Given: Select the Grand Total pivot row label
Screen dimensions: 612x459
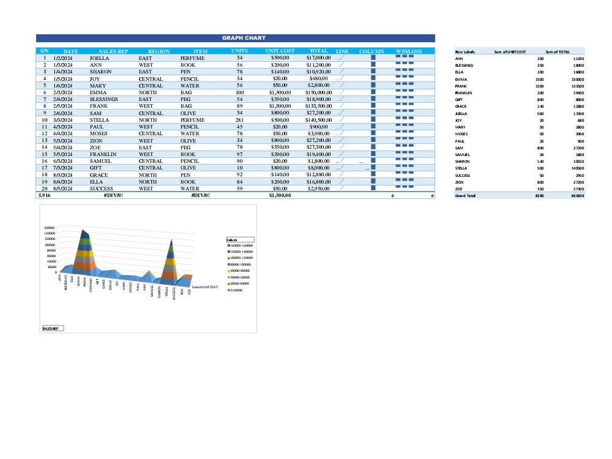Looking at the screenshot, I should (465, 196).
